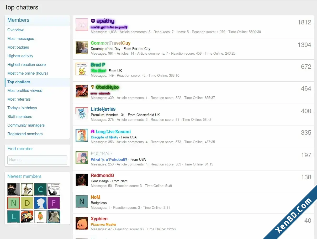Click LittleNavi89's chat count 400
Image resolution: width=317 pixels, height=239 pixels.
(306, 111)
